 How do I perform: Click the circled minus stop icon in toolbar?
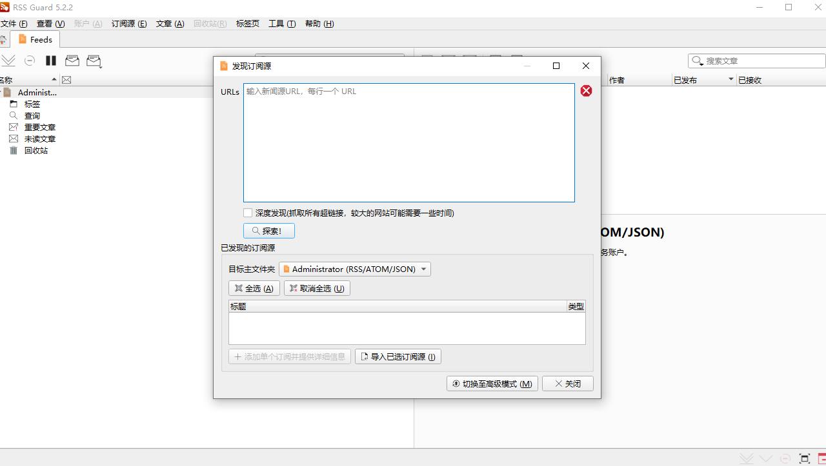click(x=30, y=61)
